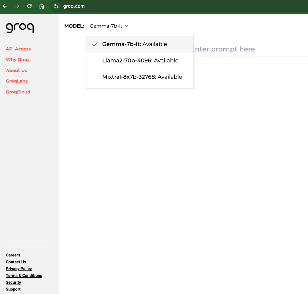Open the browser home page icon
Image resolution: width=308 pixels, height=294 pixels.
click(42, 6)
